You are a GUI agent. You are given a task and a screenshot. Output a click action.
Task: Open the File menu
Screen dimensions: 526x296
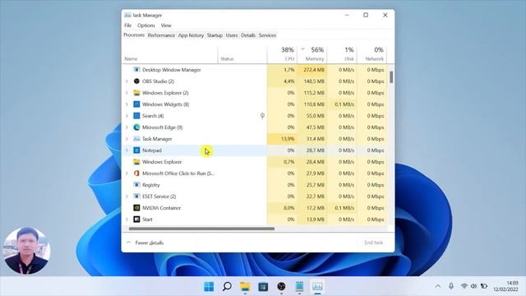point(128,25)
